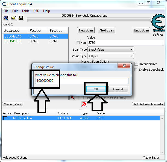The image size is (167, 162).
Task: Click the scan progress bar
Action: pyautogui.click(x=89, y=20)
